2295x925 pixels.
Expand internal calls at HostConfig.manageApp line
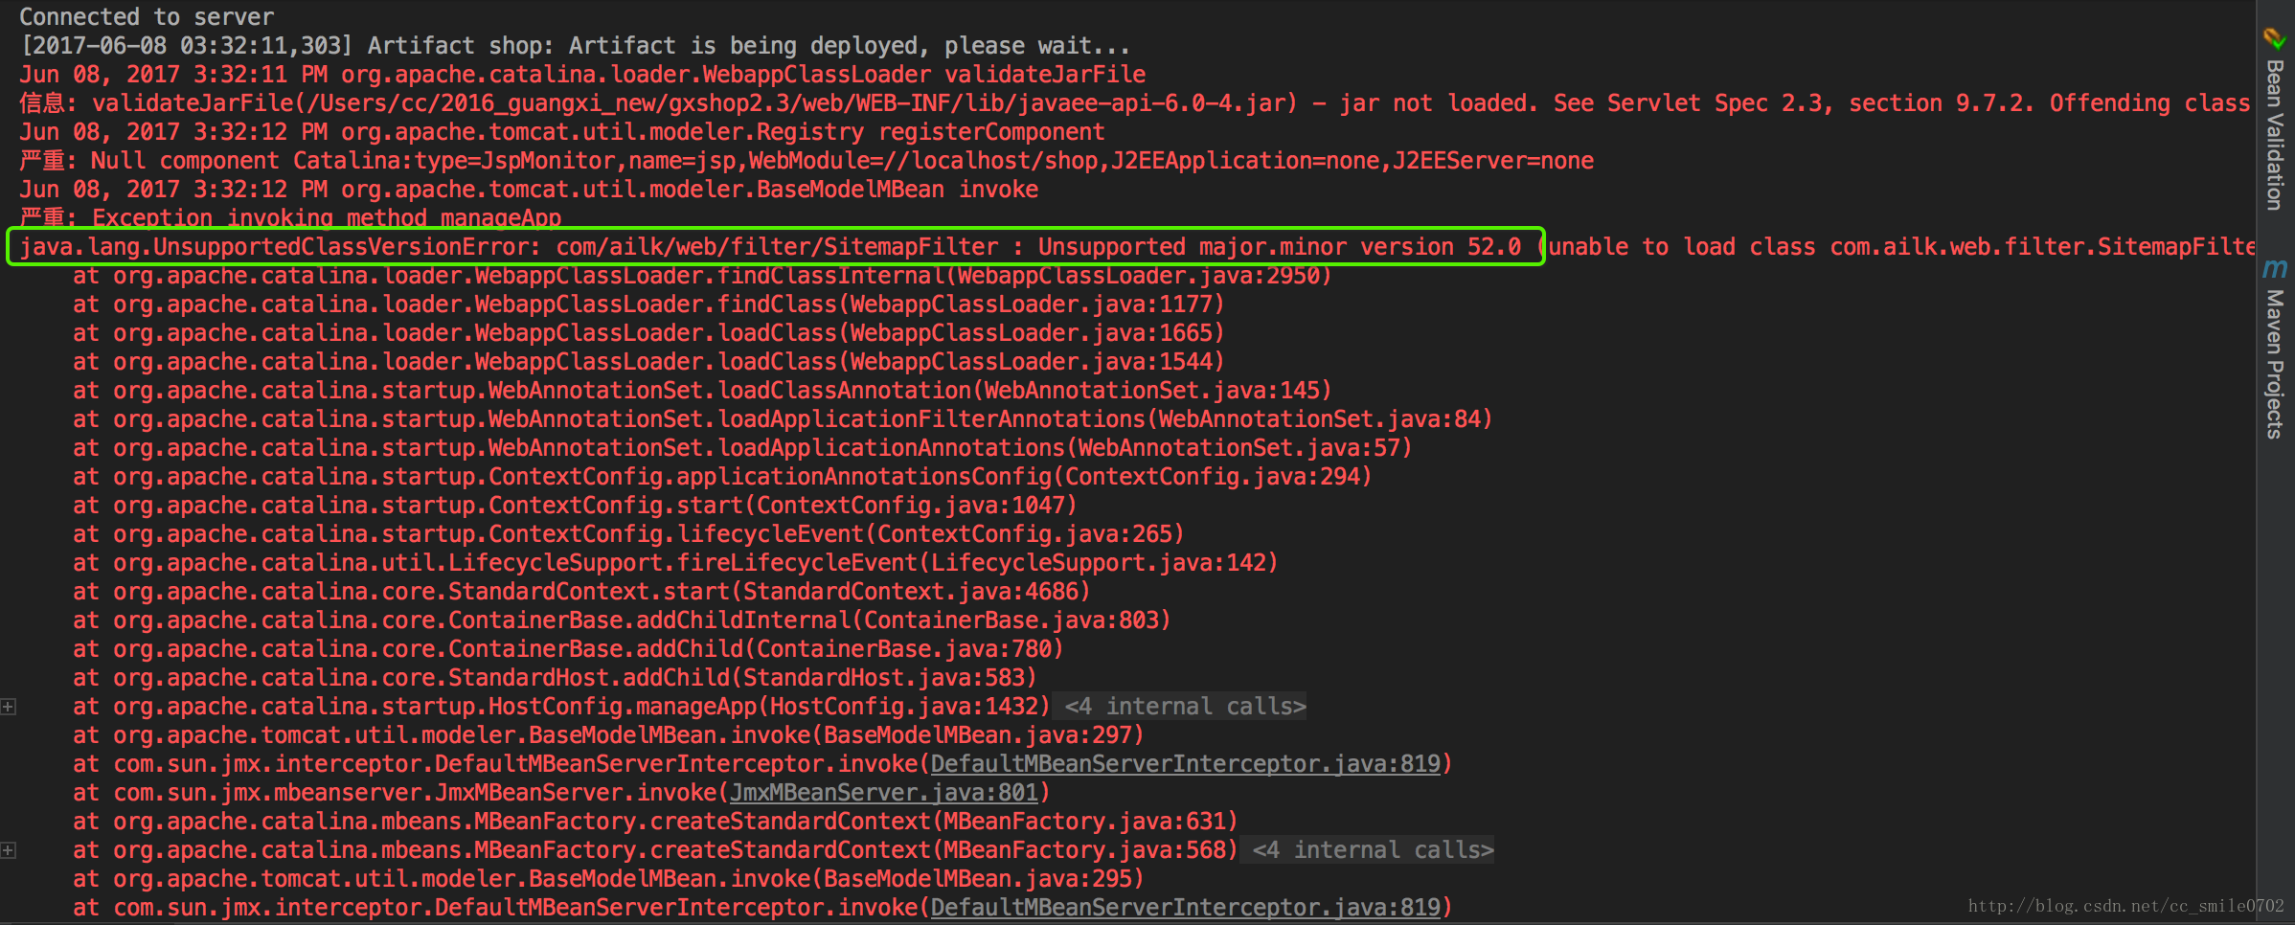(8, 707)
